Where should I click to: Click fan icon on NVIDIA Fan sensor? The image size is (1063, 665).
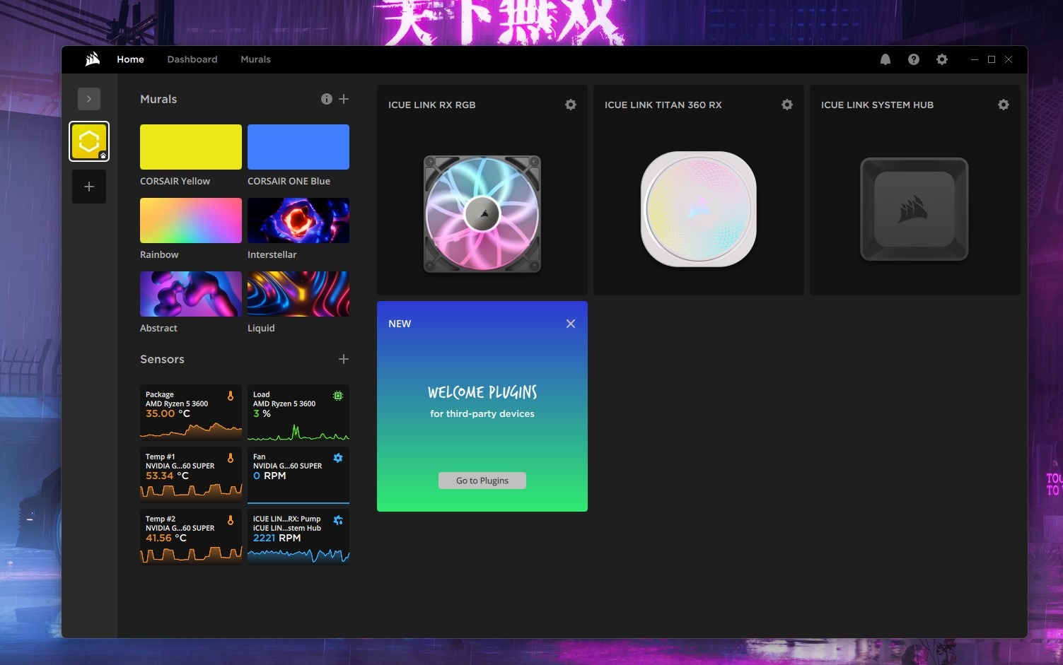(x=338, y=458)
